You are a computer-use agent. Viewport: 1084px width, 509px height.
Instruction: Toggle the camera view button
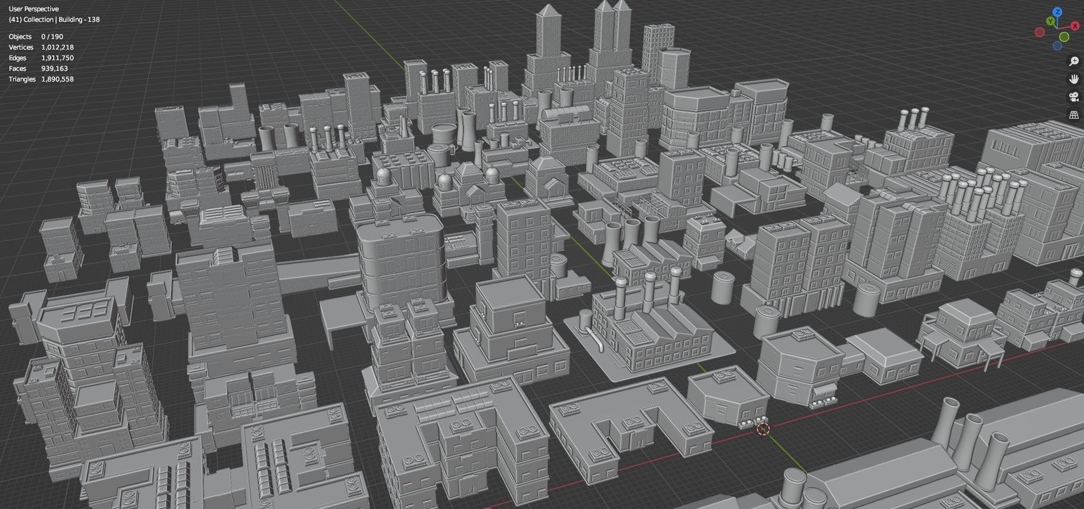pyautogui.click(x=1074, y=97)
